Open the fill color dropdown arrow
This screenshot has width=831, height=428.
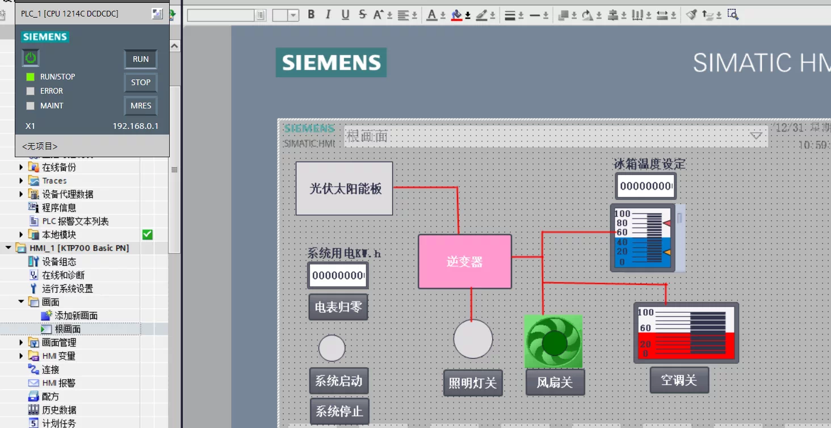(x=467, y=16)
